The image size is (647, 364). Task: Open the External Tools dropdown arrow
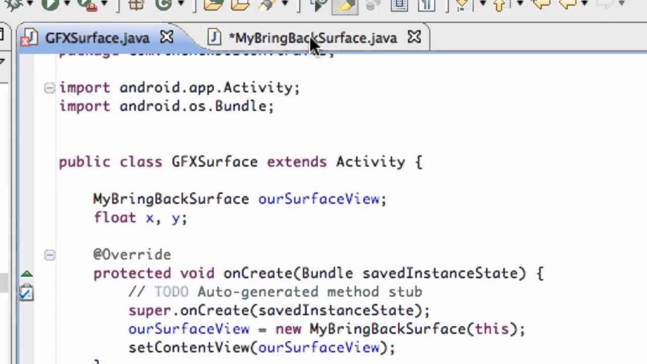click(x=105, y=4)
